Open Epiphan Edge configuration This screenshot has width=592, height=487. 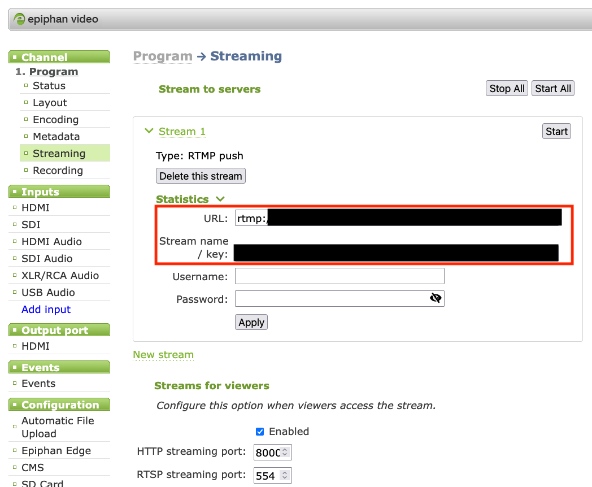point(56,451)
